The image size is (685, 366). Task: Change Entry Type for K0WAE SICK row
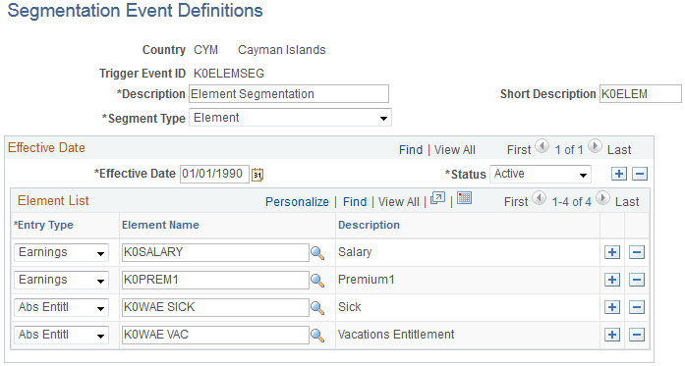point(61,307)
